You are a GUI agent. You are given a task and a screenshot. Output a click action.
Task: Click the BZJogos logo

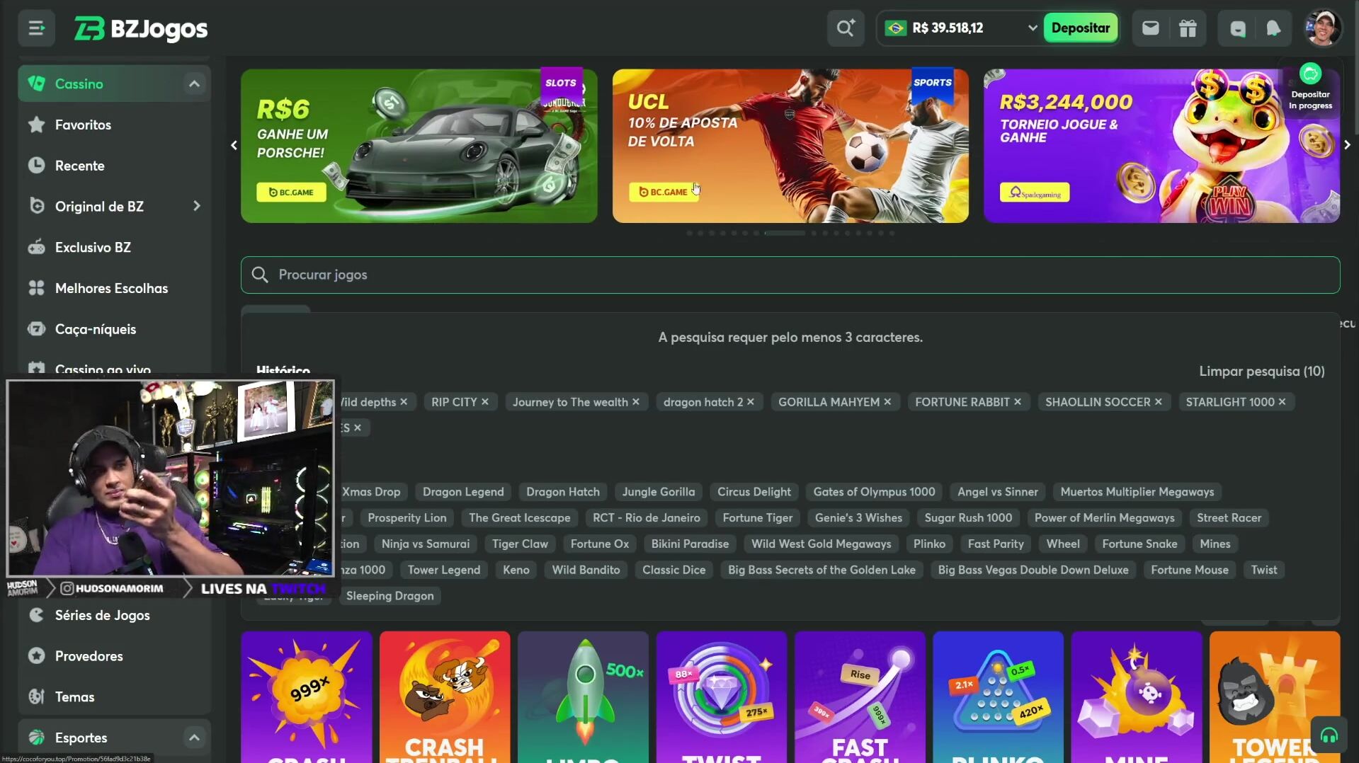pos(141,28)
